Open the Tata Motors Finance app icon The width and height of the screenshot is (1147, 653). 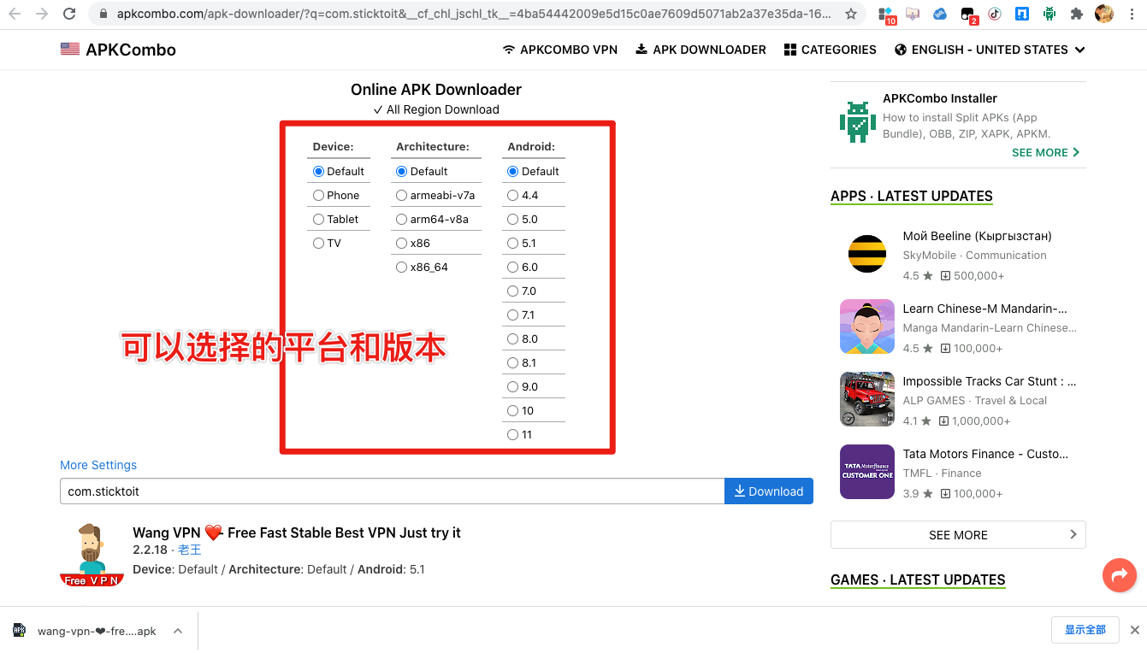coord(867,472)
